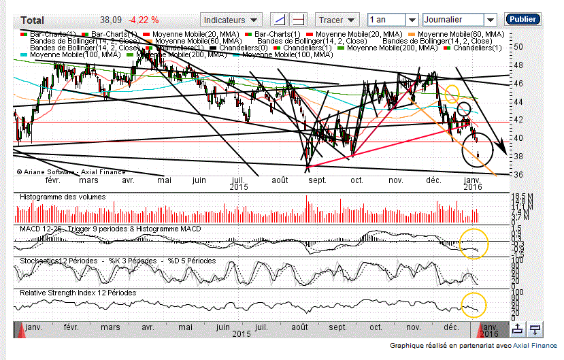This screenshot has width=564, height=360.
Task: Click the price value 38,09
Action: pos(111,20)
